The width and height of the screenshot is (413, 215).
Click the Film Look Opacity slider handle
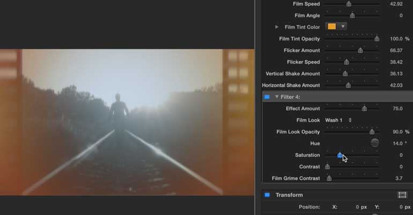tap(372, 132)
